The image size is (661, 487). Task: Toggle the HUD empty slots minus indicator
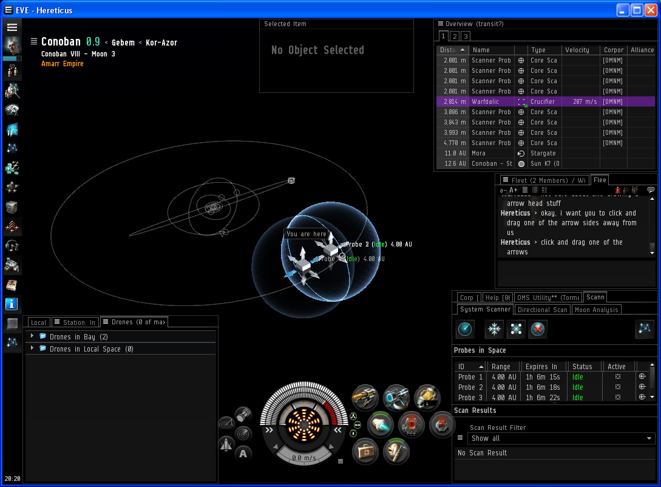[x=358, y=425]
